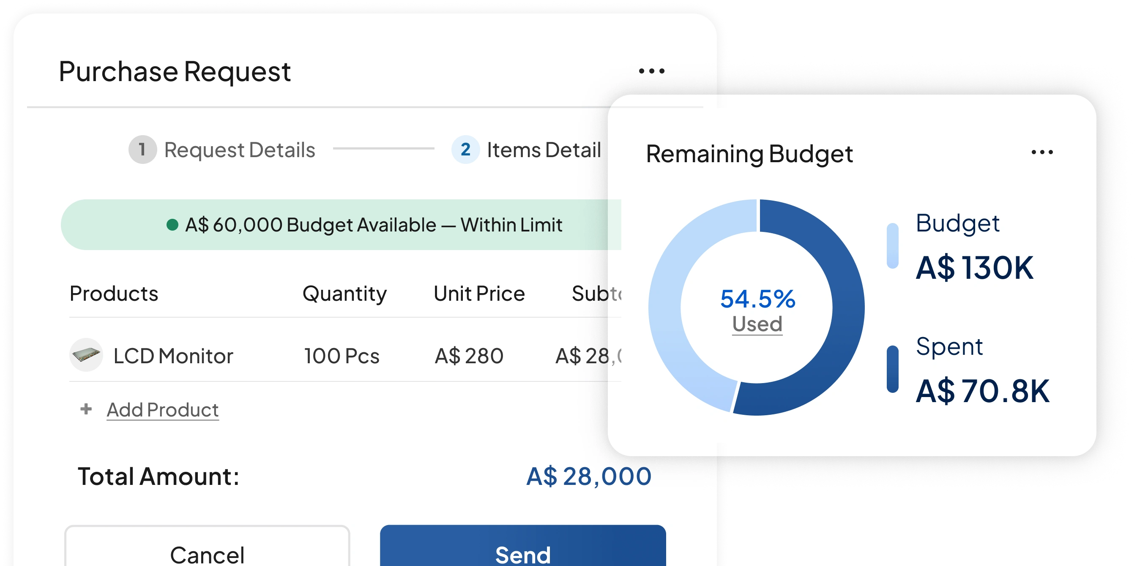Screen dimensions: 1137x566
Task: Click the A$ 130K budget value
Action: (x=975, y=267)
